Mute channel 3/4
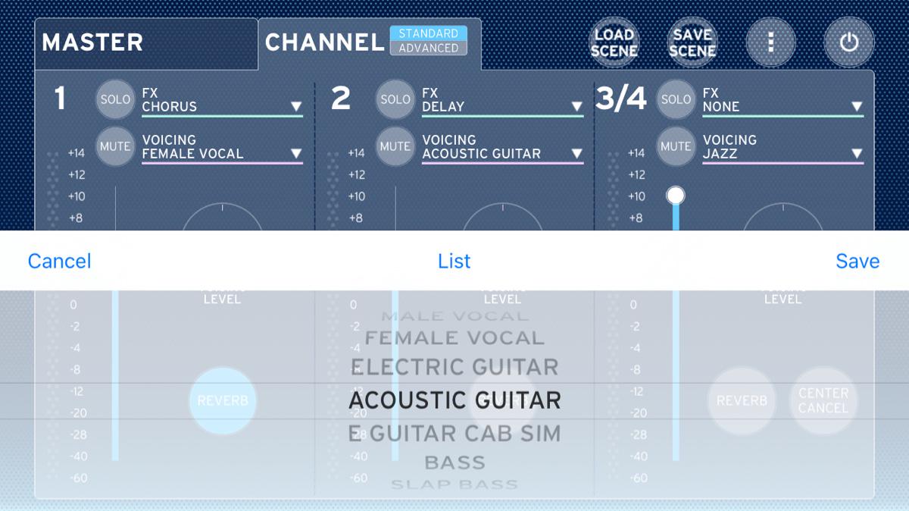This screenshot has width=909, height=511. point(676,146)
